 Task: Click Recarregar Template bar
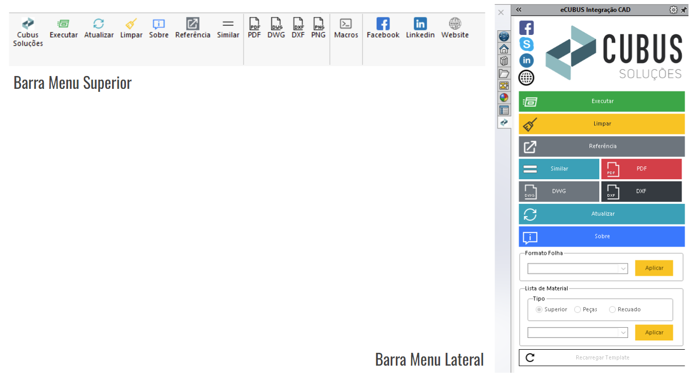click(602, 358)
